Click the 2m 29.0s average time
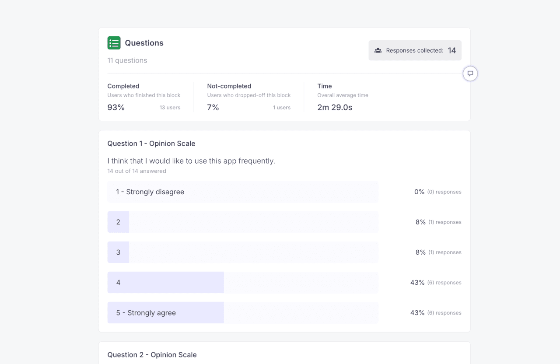The image size is (560, 364). (x=335, y=108)
